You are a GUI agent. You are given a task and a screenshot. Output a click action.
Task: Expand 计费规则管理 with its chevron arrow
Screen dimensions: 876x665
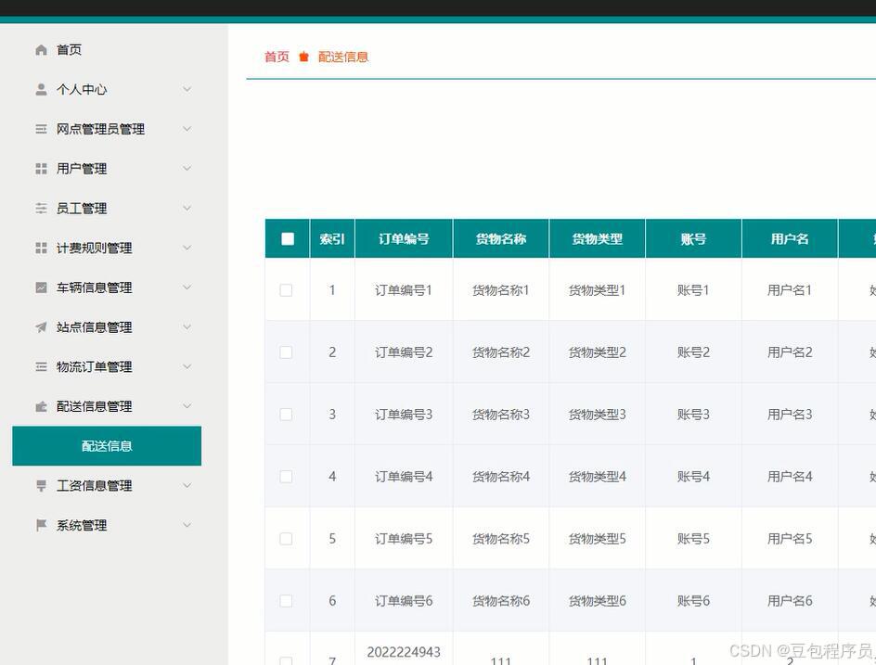187,248
